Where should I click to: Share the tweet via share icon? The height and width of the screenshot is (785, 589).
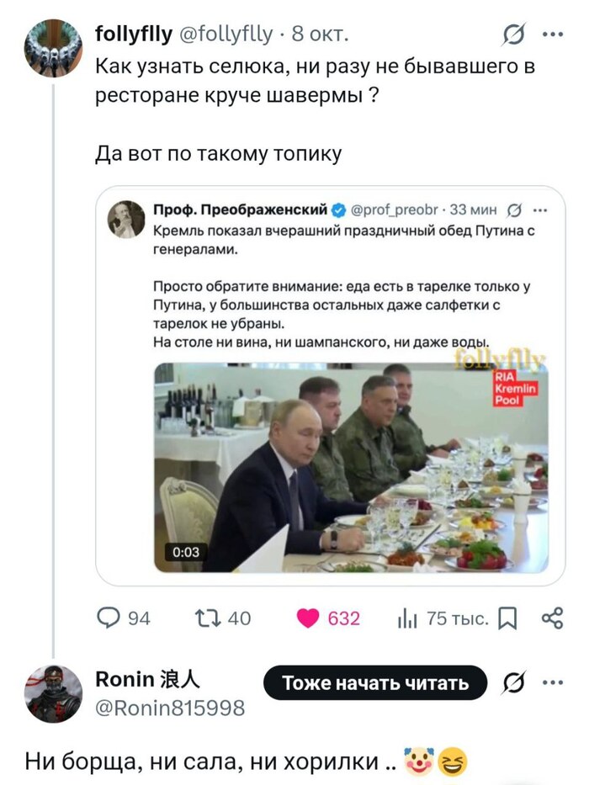pos(552,619)
